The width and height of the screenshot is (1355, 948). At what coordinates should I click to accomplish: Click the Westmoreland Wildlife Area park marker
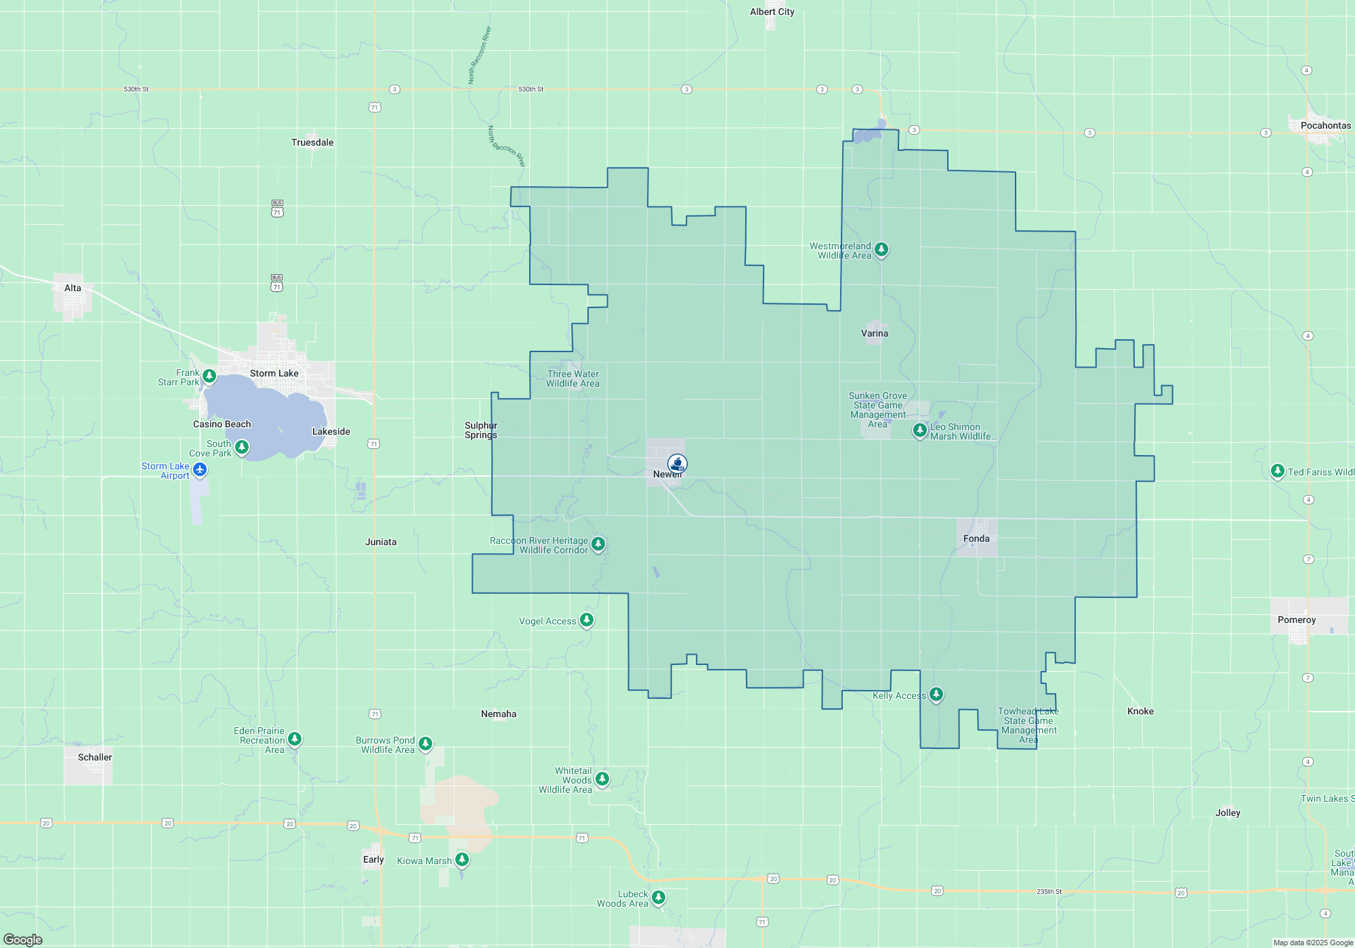pyautogui.click(x=881, y=249)
